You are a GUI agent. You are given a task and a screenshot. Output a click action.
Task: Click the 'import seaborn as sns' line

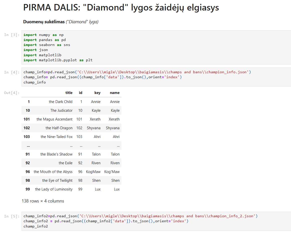tap(47, 45)
